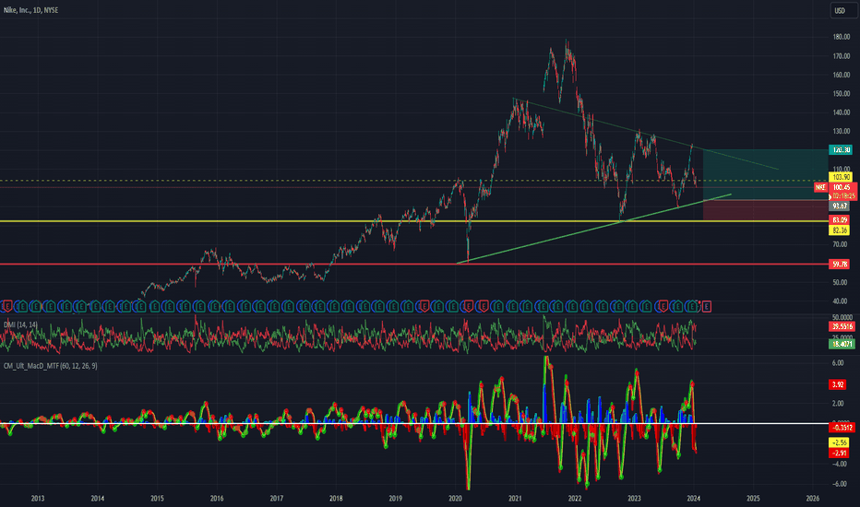Click the red 3.92 MACD value label
The height and width of the screenshot is (507, 860).
(838, 384)
